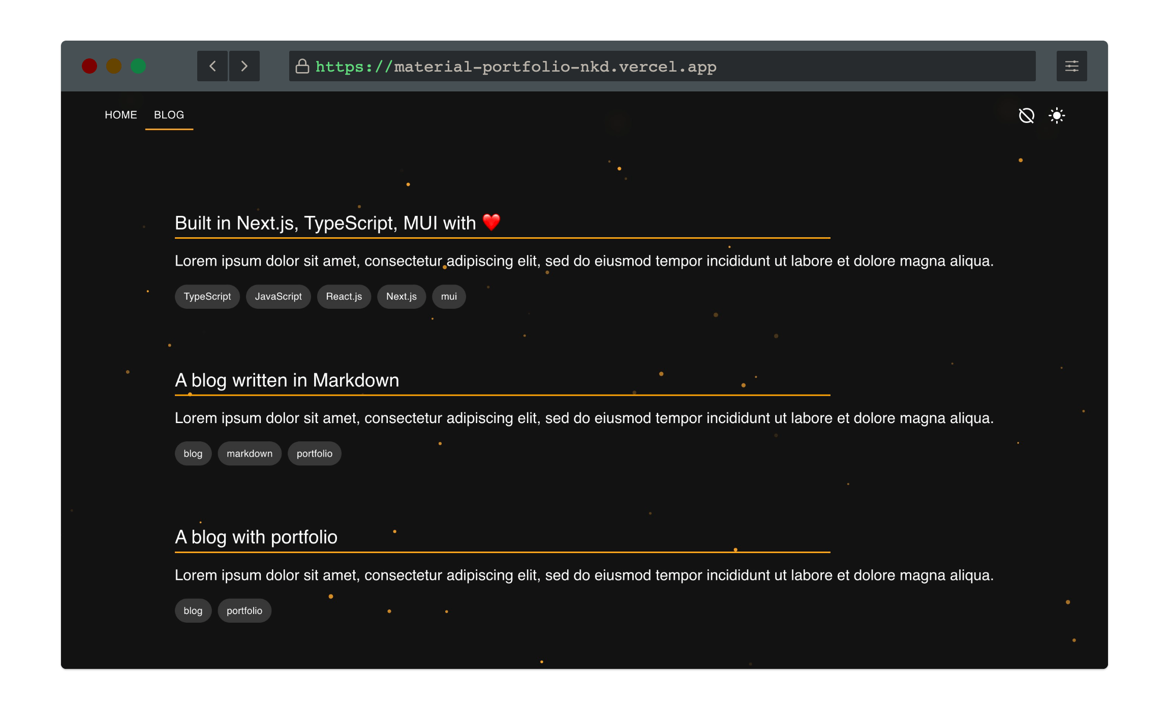This screenshot has width=1169, height=709.
Task: Click the padlock icon in address bar
Action: tap(302, 67)
